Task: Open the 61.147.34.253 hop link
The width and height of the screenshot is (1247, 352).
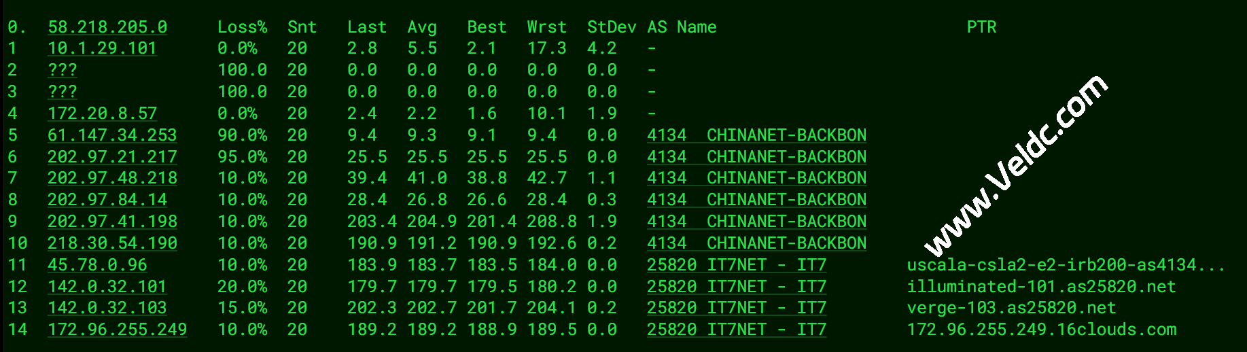Action: pyautogui.click(x=111, y=135)
